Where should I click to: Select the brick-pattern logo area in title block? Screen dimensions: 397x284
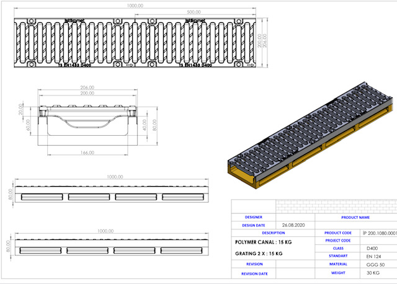pyautogui.click(x=313, y=206)
